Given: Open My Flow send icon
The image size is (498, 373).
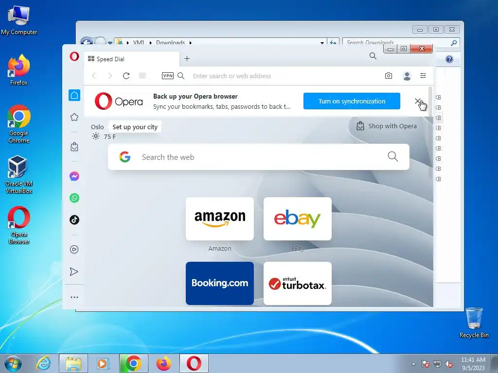Looking at the screenshot, I should [74, 271].
